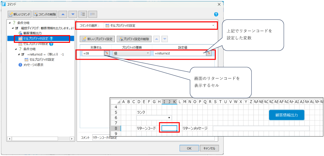Click the tree panel scrollbar left arrow
The height and width of the screenshot is (156, 324).
(9, 138)
